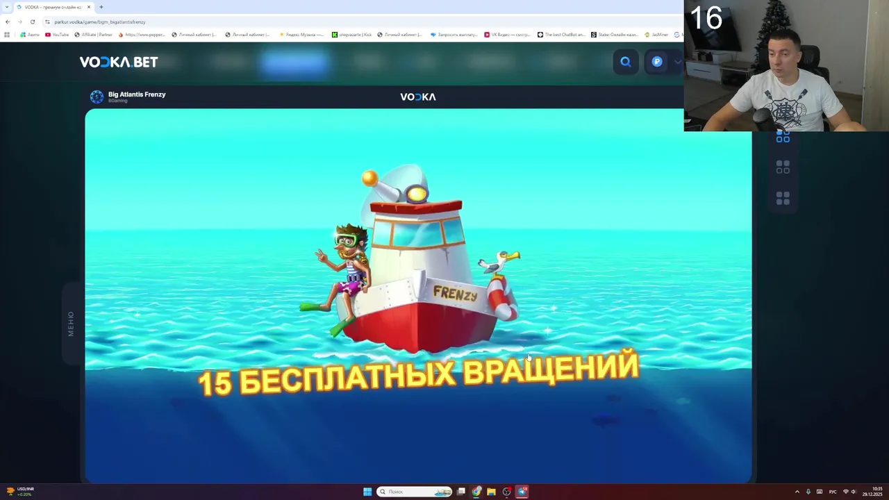Open the apps grid bookmark icon
The height and width of the screenshot is (500, 889).
click(x=7, y=35)
